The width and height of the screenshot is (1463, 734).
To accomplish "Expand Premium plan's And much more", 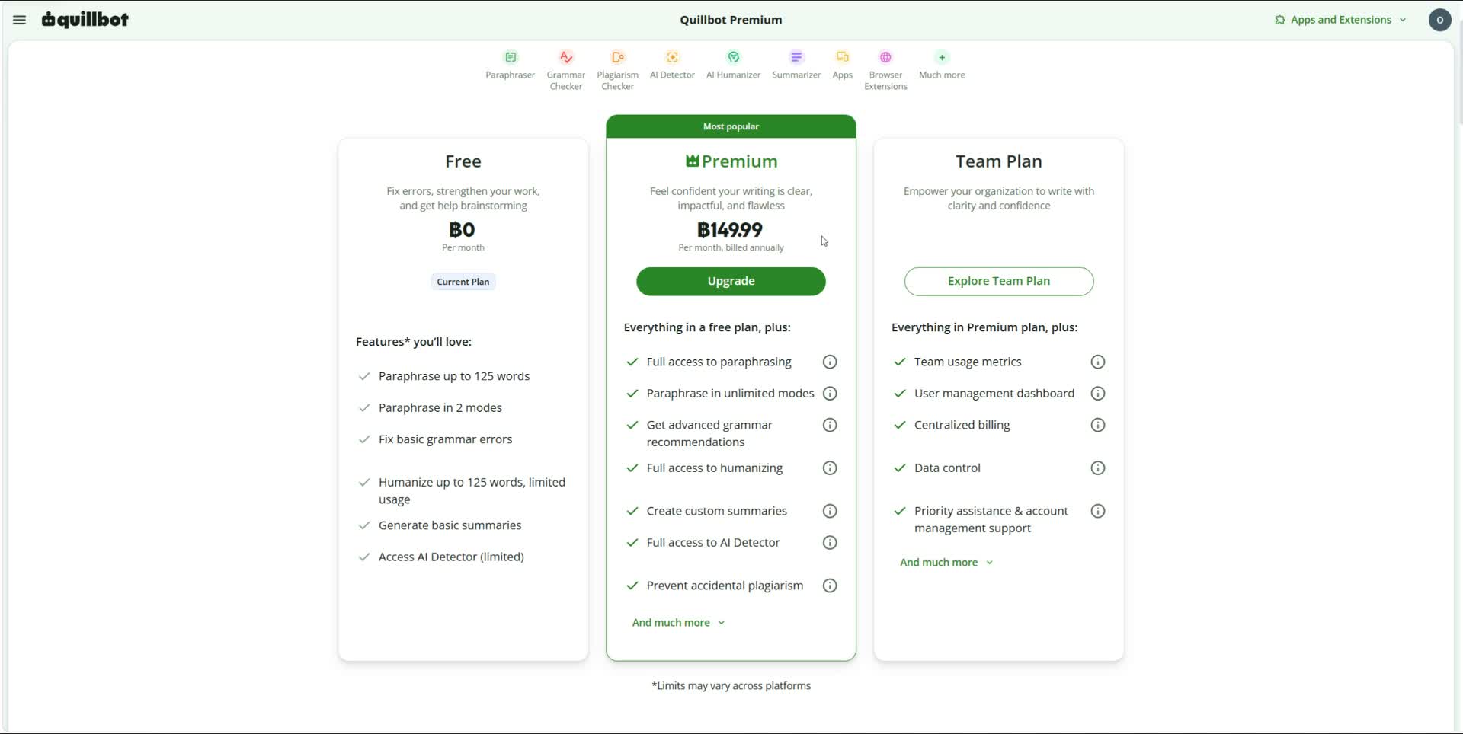I will tap(678, 623).
